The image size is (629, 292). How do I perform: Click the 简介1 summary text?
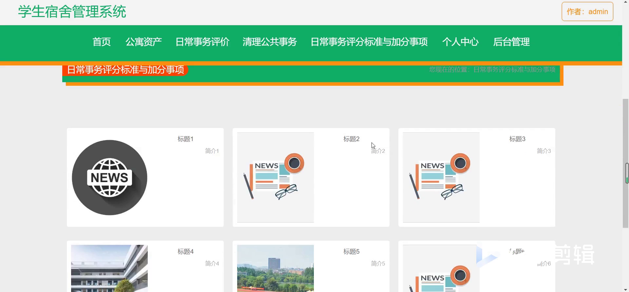(212, 151)
